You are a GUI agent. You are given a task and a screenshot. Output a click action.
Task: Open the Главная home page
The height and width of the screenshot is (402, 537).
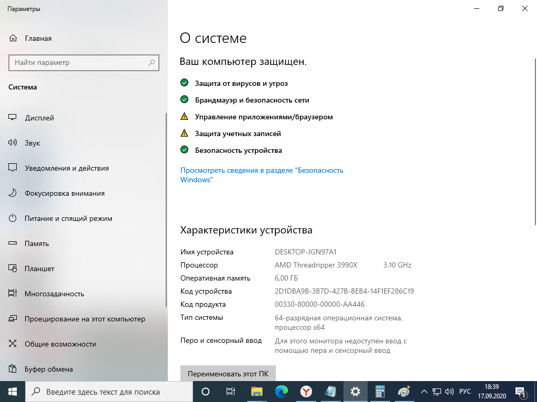(x=38, y=38)
